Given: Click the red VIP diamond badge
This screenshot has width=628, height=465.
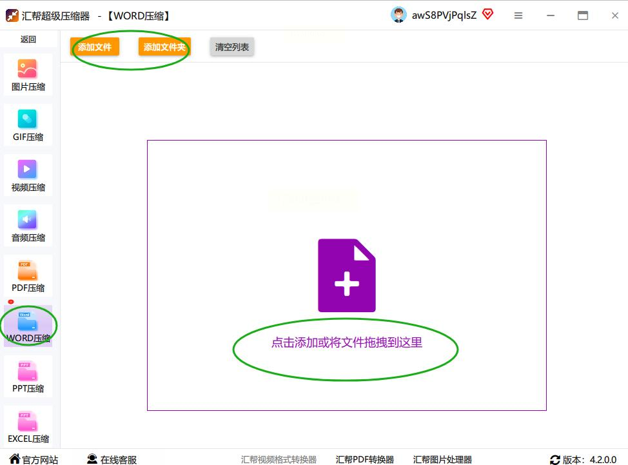Looking at the screenshot, I should pyautogui.click(x=488, y=14).
